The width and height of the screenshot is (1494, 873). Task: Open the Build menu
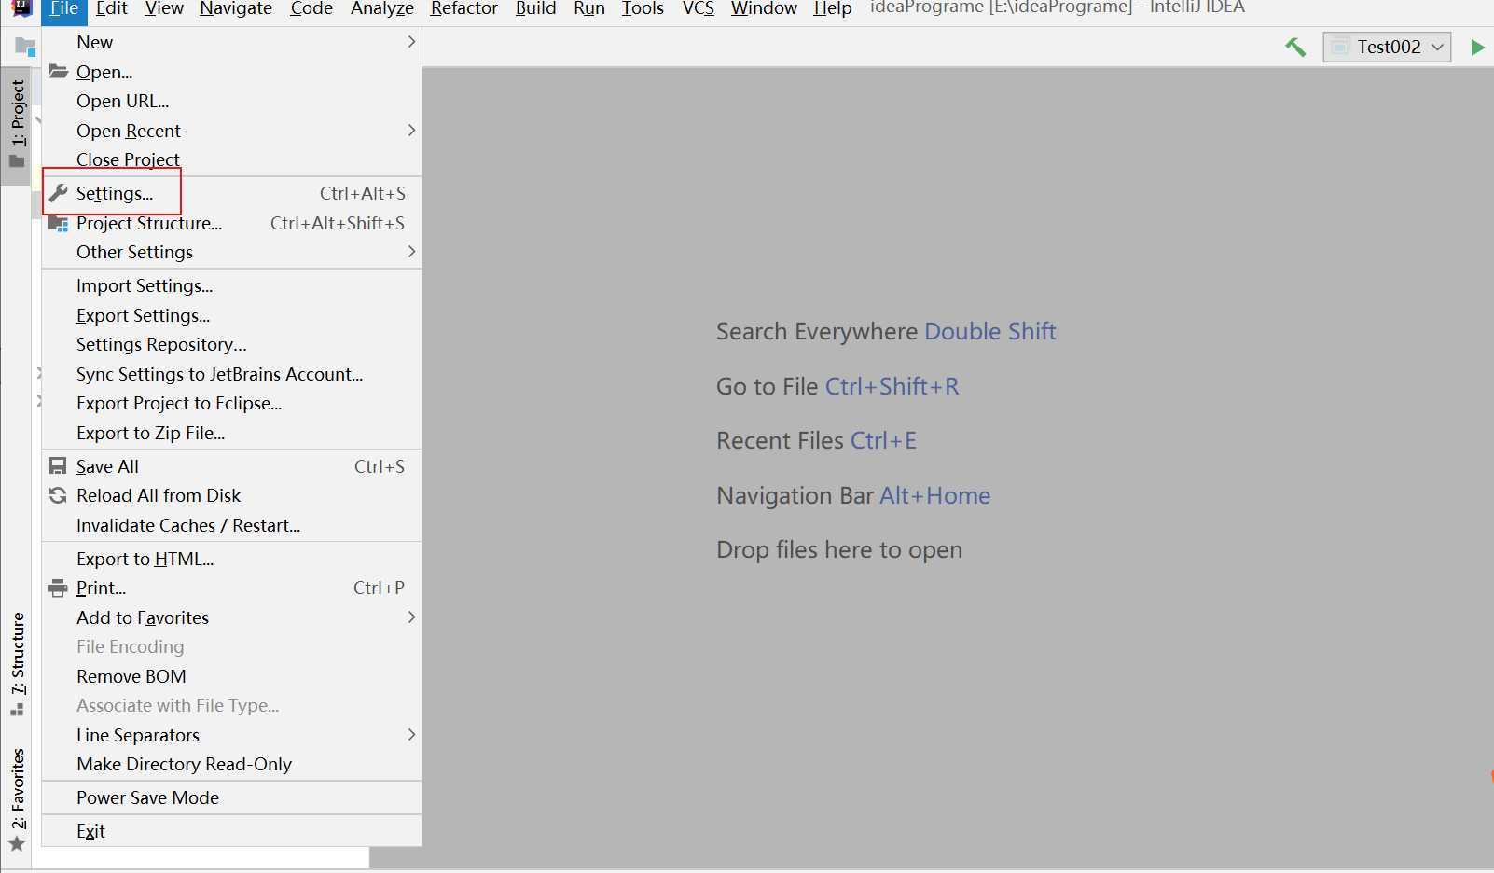[535, 9]
